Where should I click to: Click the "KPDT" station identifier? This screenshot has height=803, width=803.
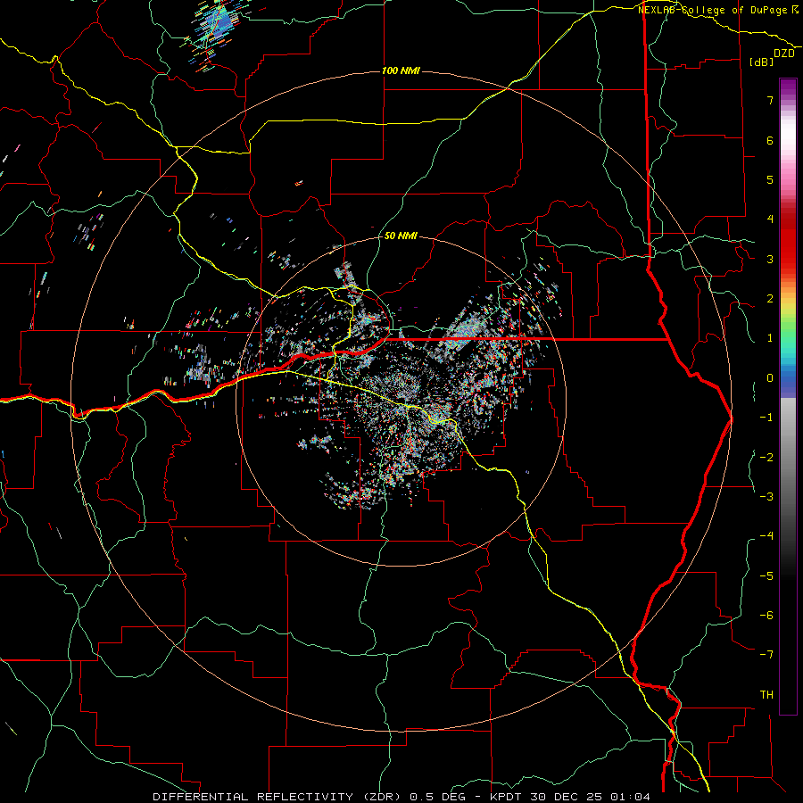tap(506, 797)
